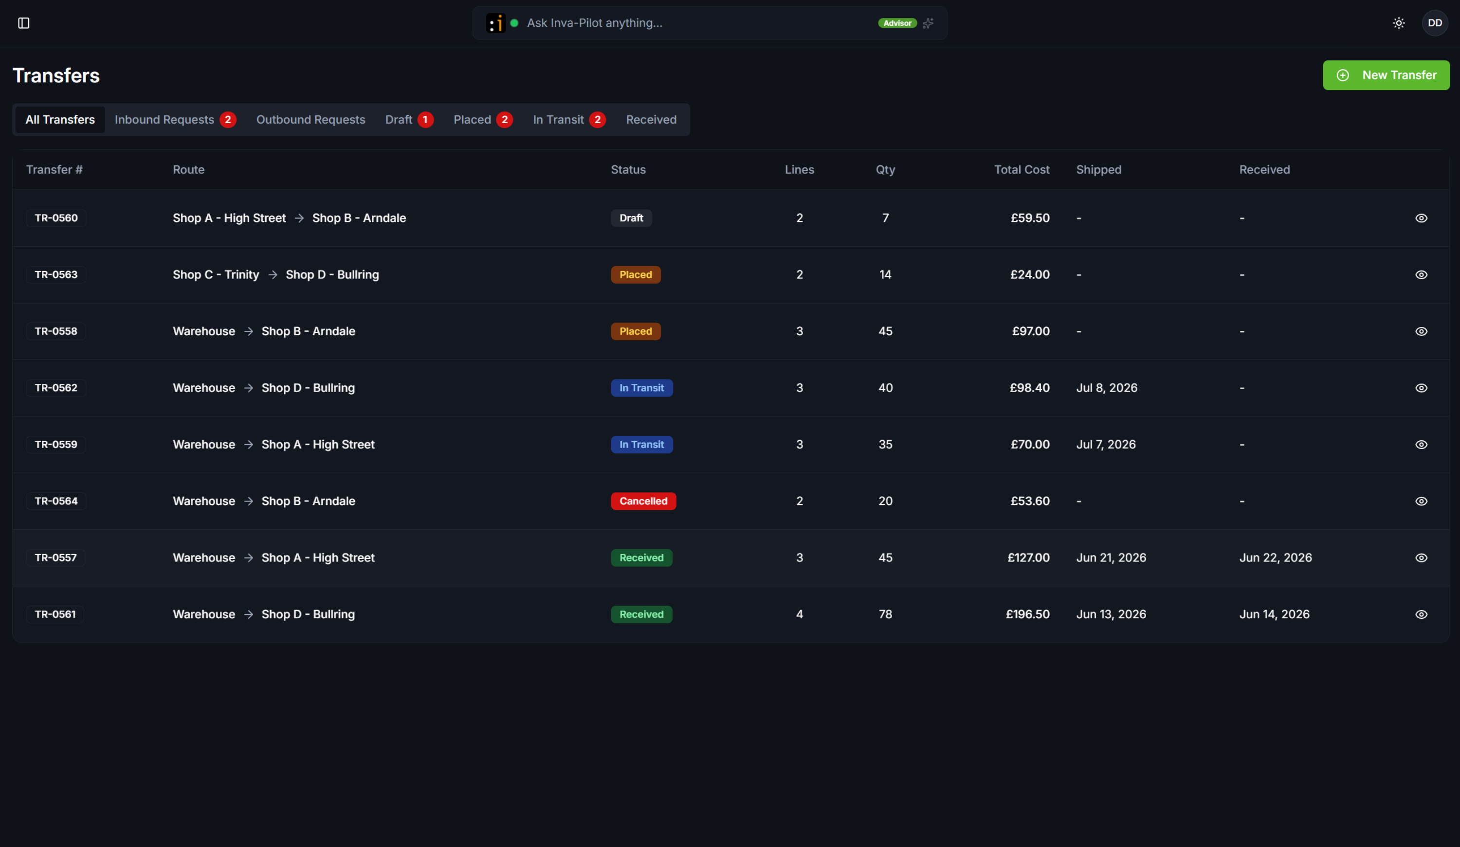This screenshot has height=847, width=1460.
Task: Click the Shipped column header
Action: point(1098,170)
